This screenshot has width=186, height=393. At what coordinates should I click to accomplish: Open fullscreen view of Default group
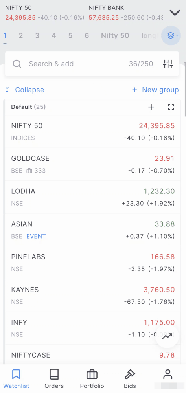pos(171,107)
